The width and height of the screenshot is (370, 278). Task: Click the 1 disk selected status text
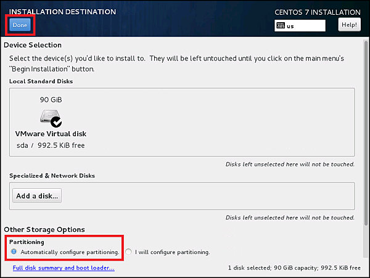[294, 268]
